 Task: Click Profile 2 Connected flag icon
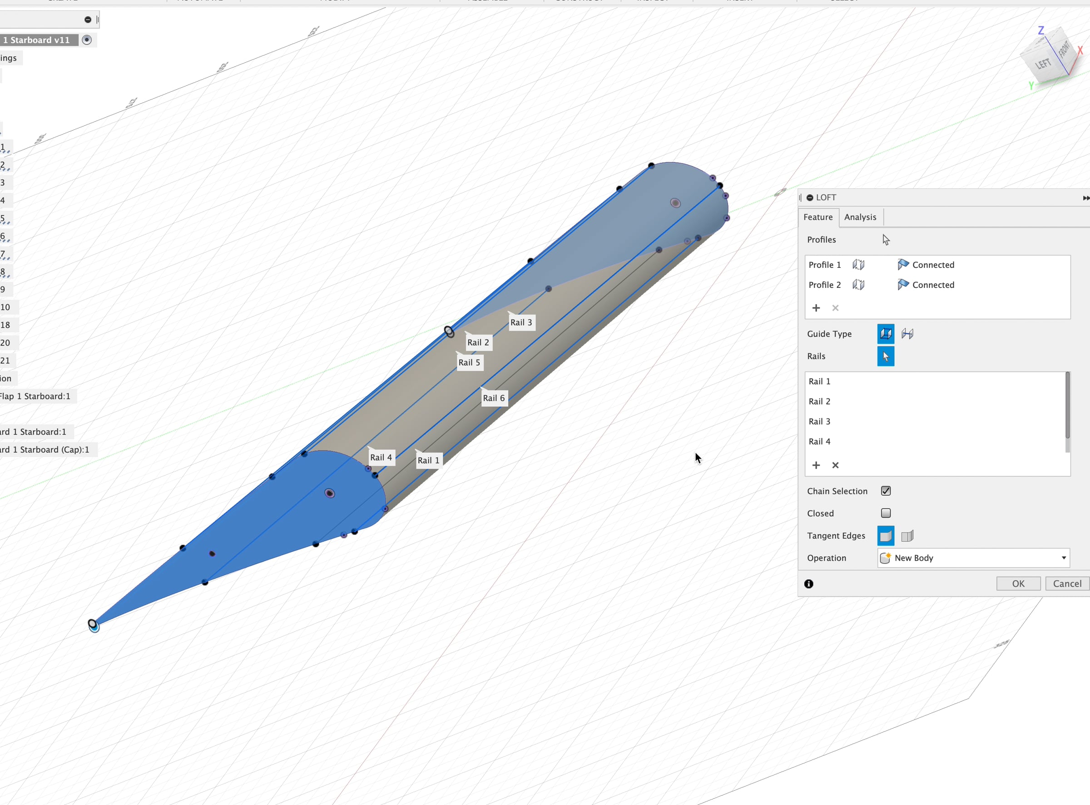point(903,285)
